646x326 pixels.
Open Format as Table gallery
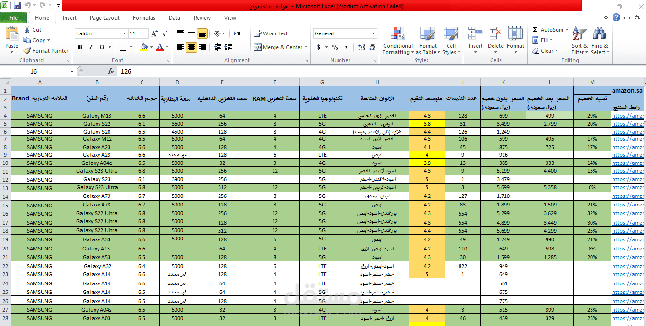(x=428, y=41)
